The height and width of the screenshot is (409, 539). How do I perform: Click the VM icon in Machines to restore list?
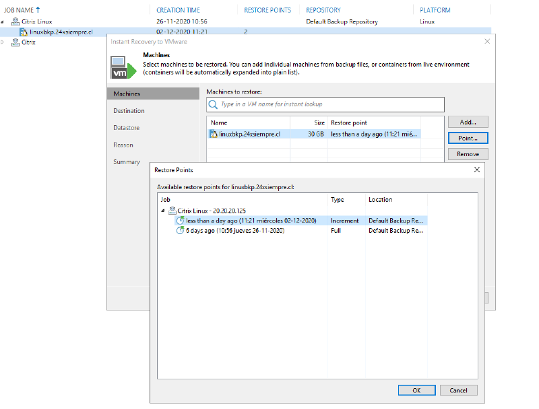point(214,134)
